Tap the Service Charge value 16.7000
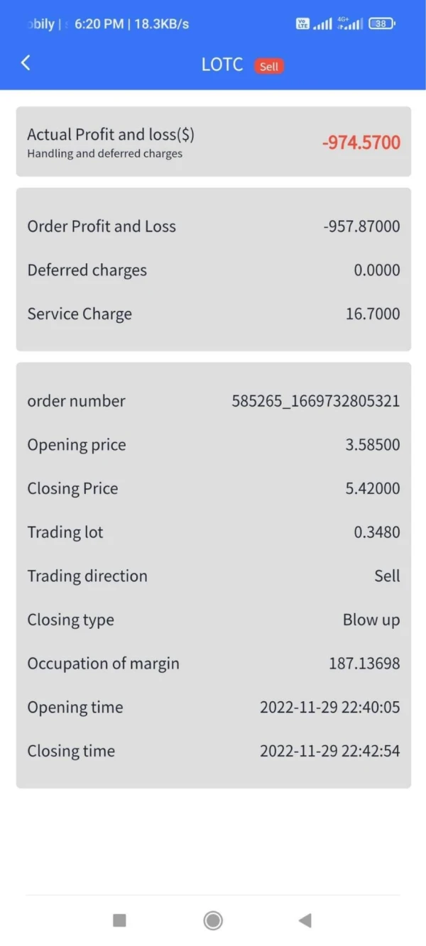Viewport: 426px width, 946px height. tap(373, 314)
